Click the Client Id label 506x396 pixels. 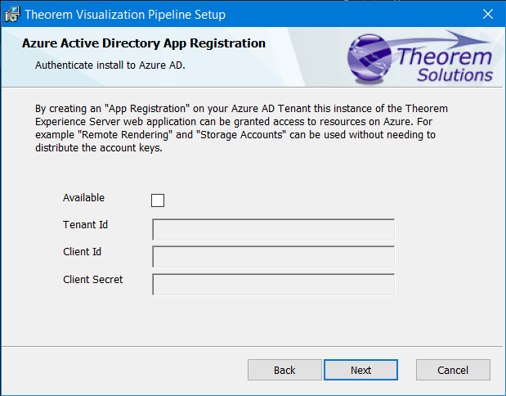[82, 252]
